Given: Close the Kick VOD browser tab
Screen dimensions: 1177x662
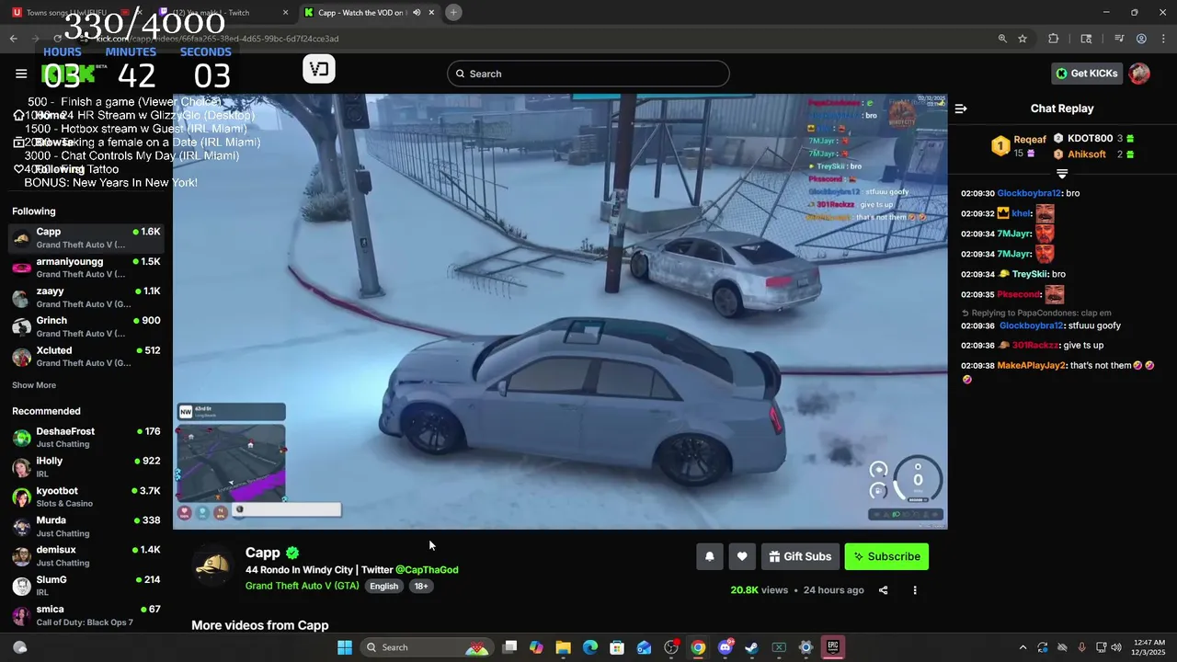Looking at the screenshot, I should click(x=431, y=12).
